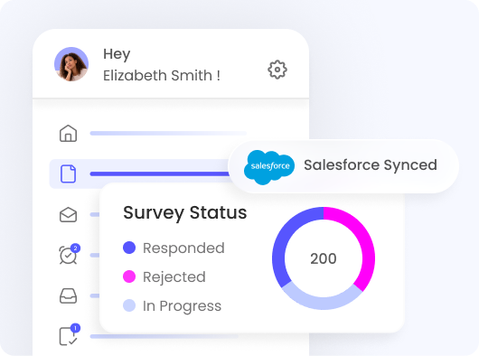The width and height of the screenshot is (479, 356).
Task: Open alarm clock reminders icon
Action: 69,254
